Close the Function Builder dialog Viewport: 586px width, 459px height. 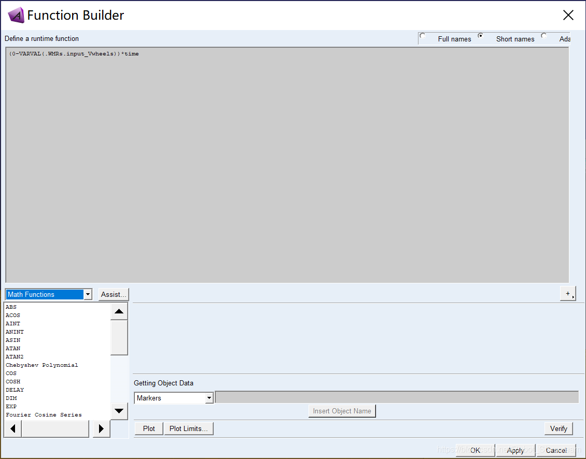tap(568, 16)
